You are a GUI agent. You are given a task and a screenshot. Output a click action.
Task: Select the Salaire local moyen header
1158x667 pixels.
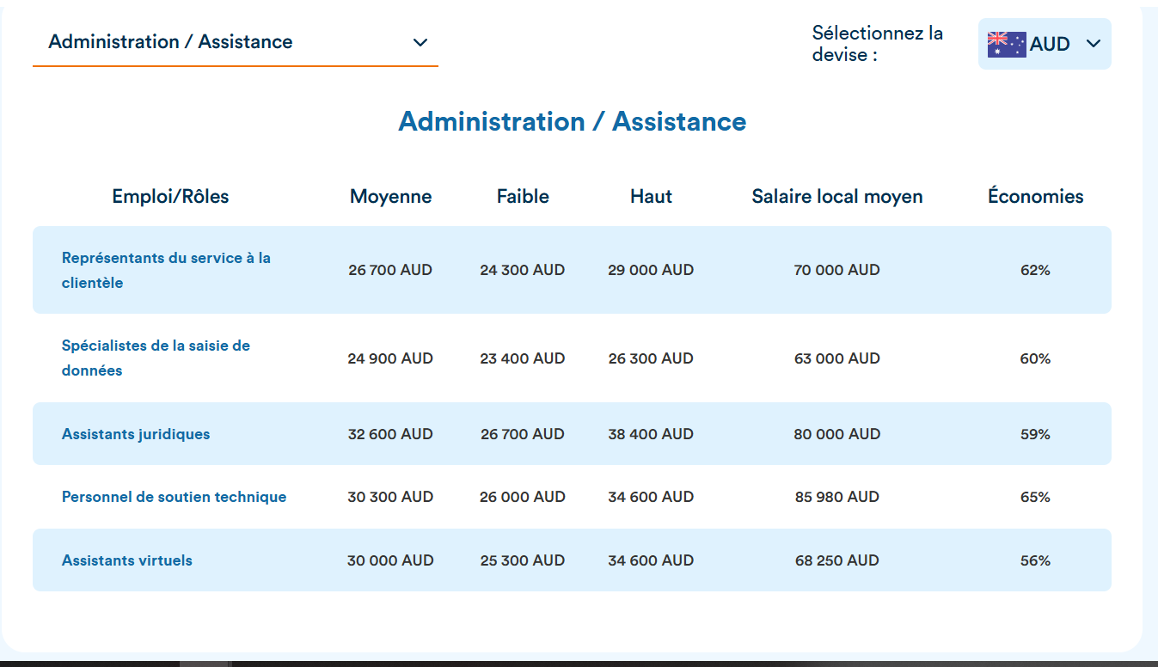pyautogui.click(x=836, y=196)
